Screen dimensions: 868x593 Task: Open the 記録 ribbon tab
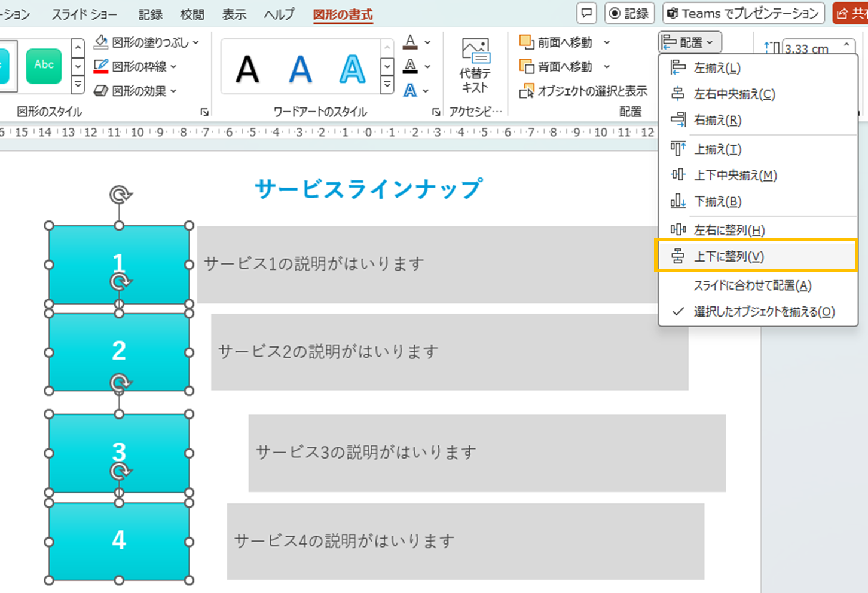pos(150,14)
